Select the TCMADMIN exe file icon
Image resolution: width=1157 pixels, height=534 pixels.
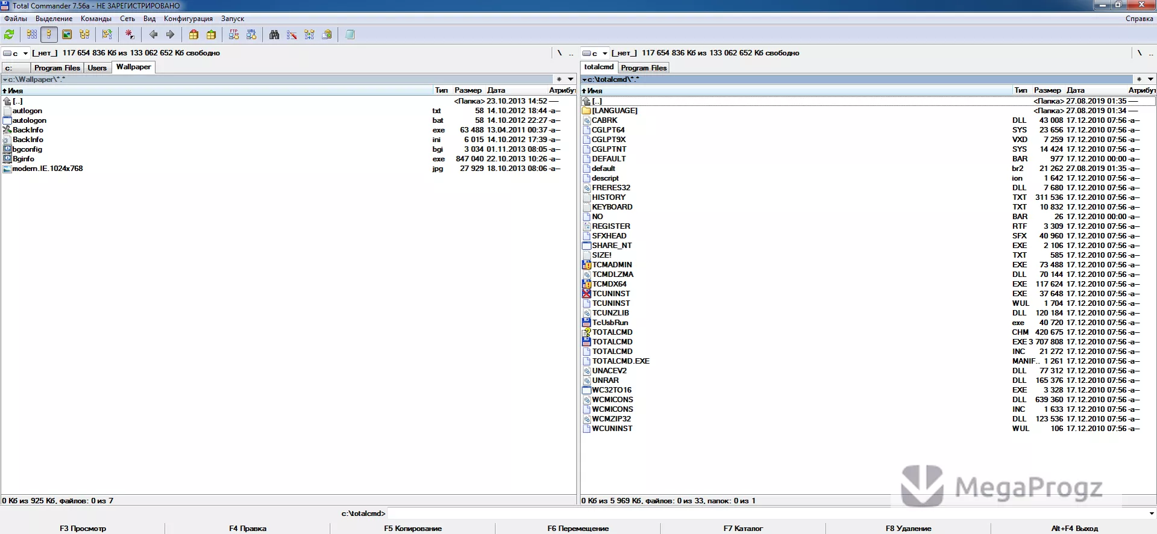click(x=587, y=265)
